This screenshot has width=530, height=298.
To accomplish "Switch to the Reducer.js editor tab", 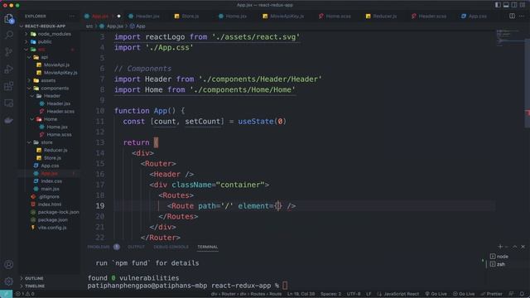I will click(381, 16).
